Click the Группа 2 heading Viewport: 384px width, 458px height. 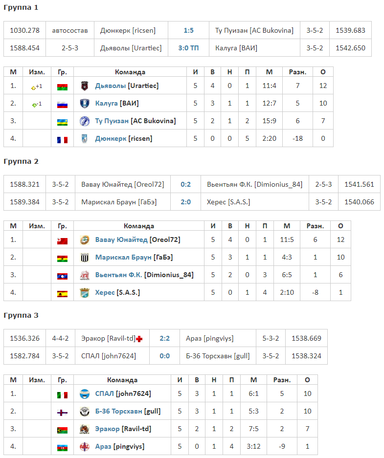(21, 161)
